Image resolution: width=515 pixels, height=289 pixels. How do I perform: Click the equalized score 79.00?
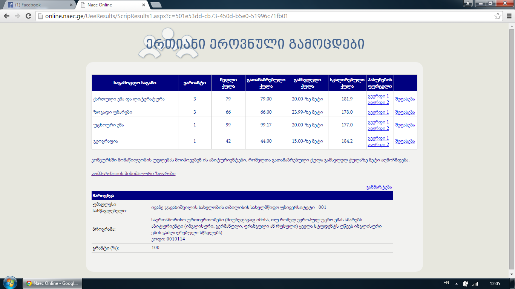[x=266, y=99]
